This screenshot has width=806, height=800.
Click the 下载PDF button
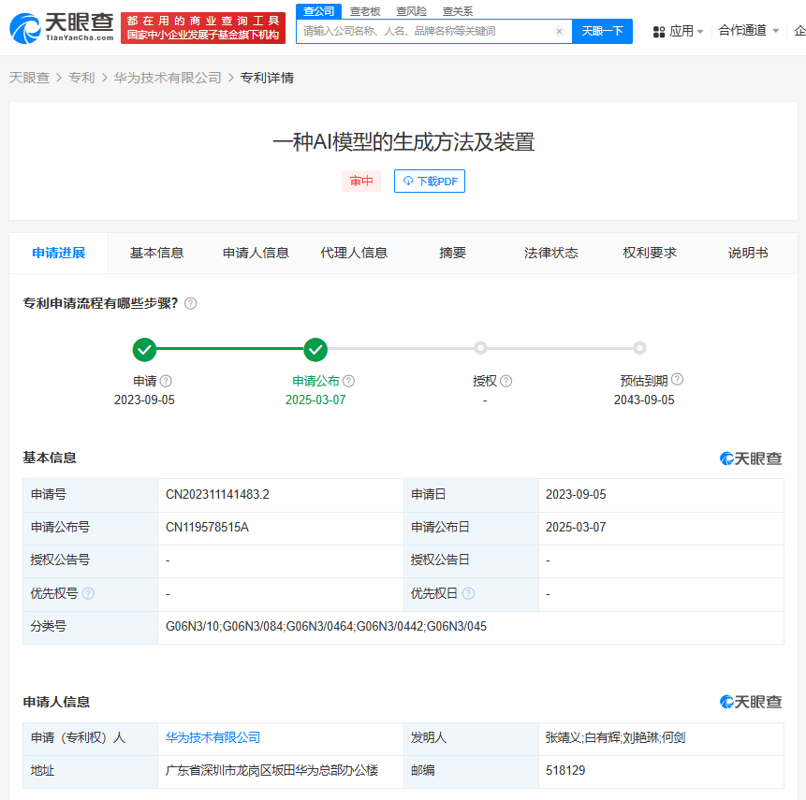tap(430, 181)
